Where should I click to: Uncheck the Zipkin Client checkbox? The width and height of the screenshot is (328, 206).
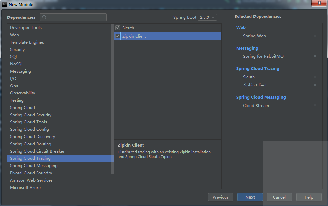click(x=118, y=36)
